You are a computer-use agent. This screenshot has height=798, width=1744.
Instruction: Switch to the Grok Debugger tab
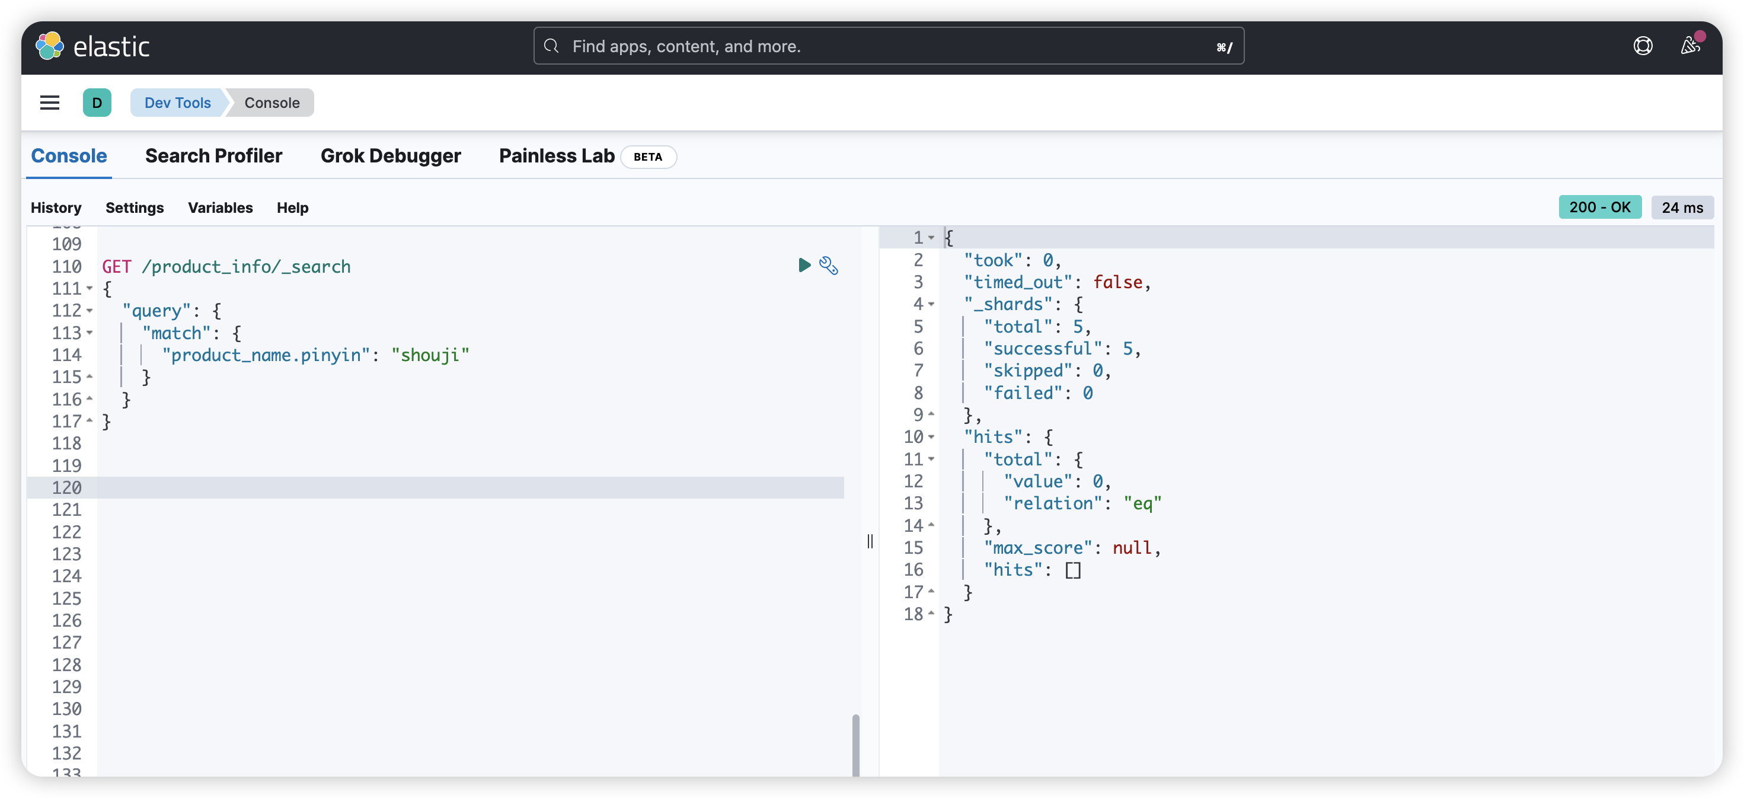(391, 157)
